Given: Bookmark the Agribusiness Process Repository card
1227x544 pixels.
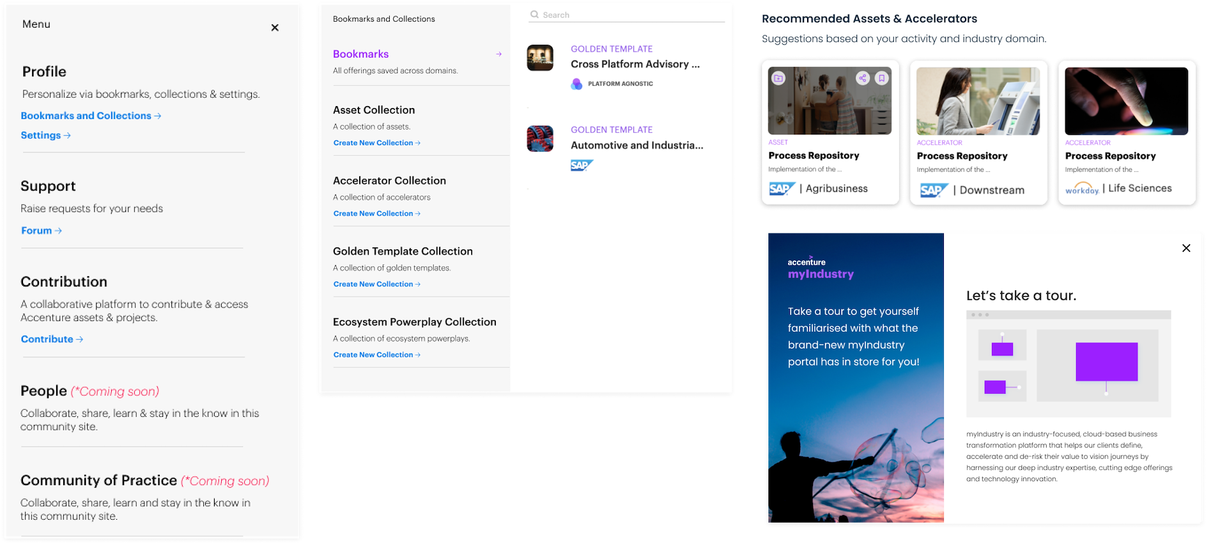Looking at the screenshot, I should point(882,78).
